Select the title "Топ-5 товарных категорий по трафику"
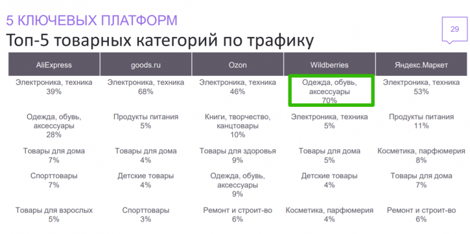Viewport: 470px width, 234px height. [x=159, y=40]
